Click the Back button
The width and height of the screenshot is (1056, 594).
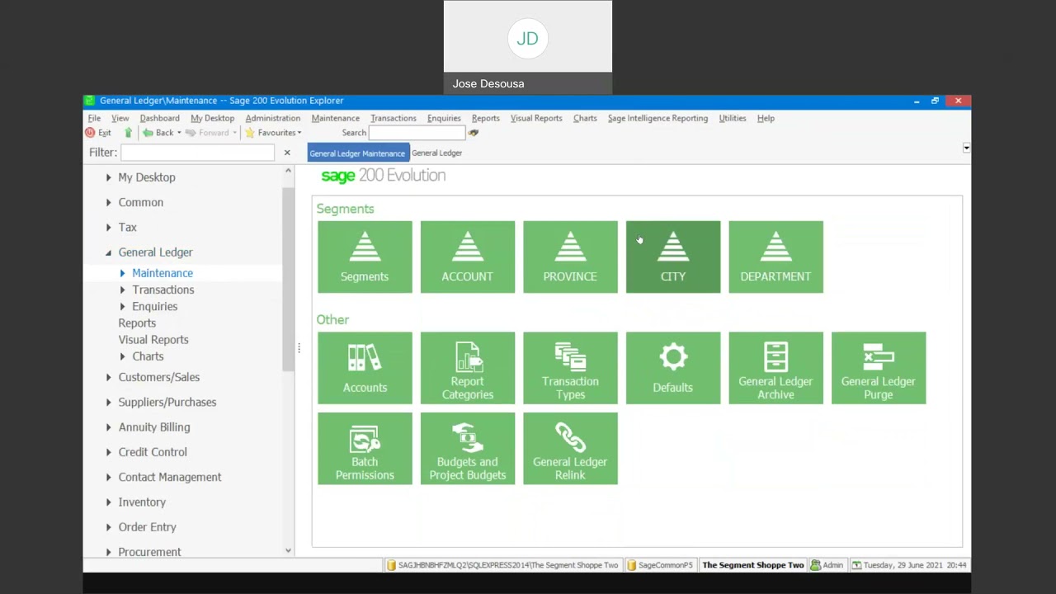coord(158,133)
